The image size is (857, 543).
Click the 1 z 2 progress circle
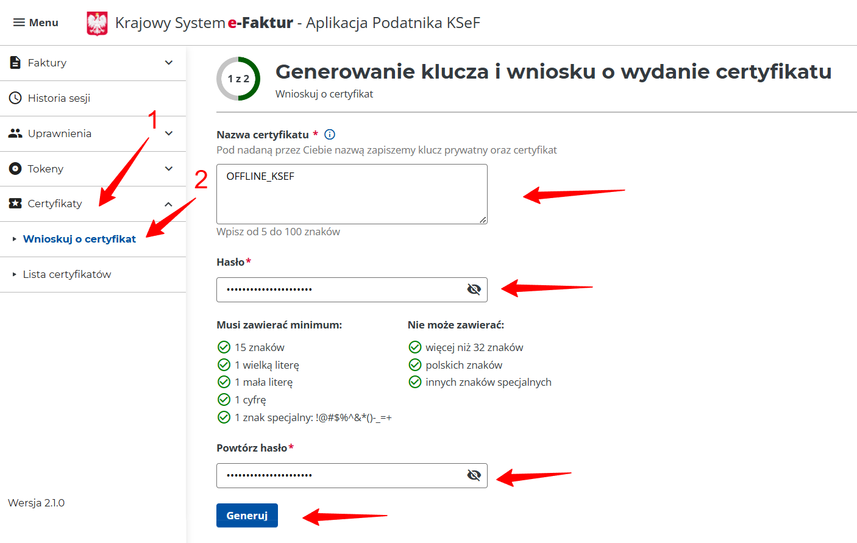pos(238,79)
